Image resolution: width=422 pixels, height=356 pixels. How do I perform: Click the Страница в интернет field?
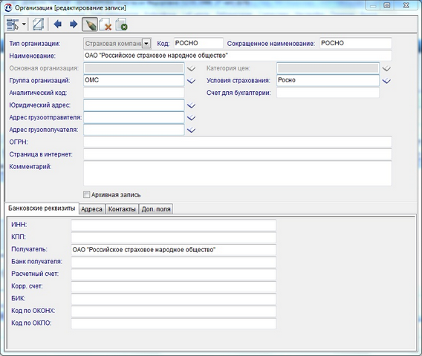pos(238,154)
